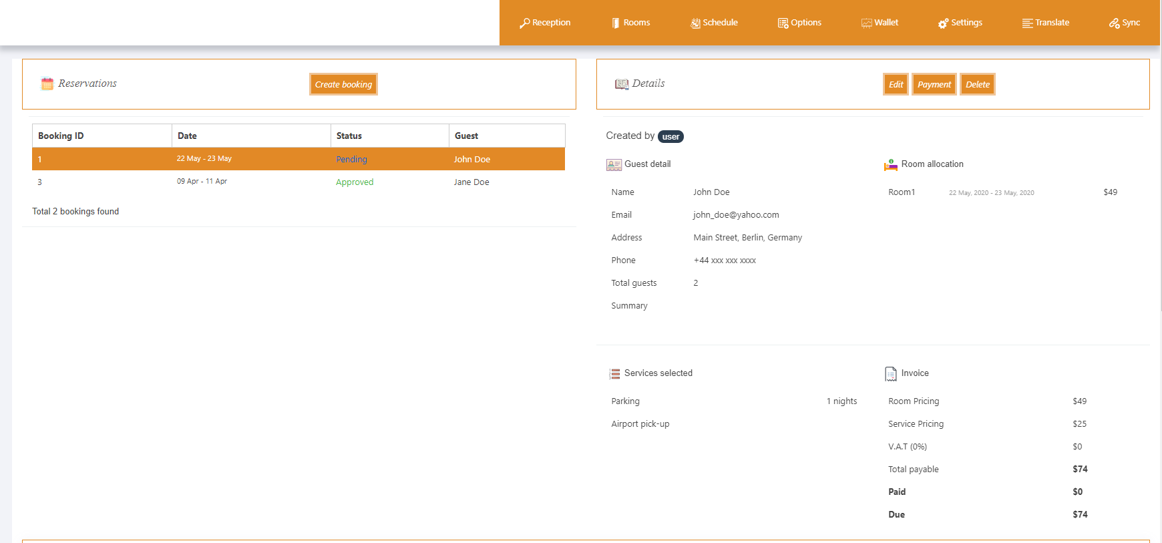The height and width of the screenshot is (543, 1162).
Task: Click the Booking ID column header
Action: pyautogui.click(x=102, y=136)
